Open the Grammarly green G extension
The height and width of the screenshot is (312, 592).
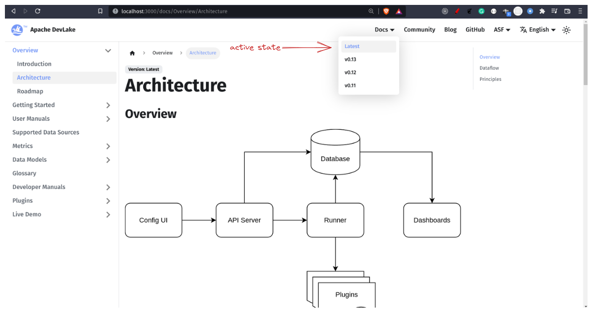482,11
